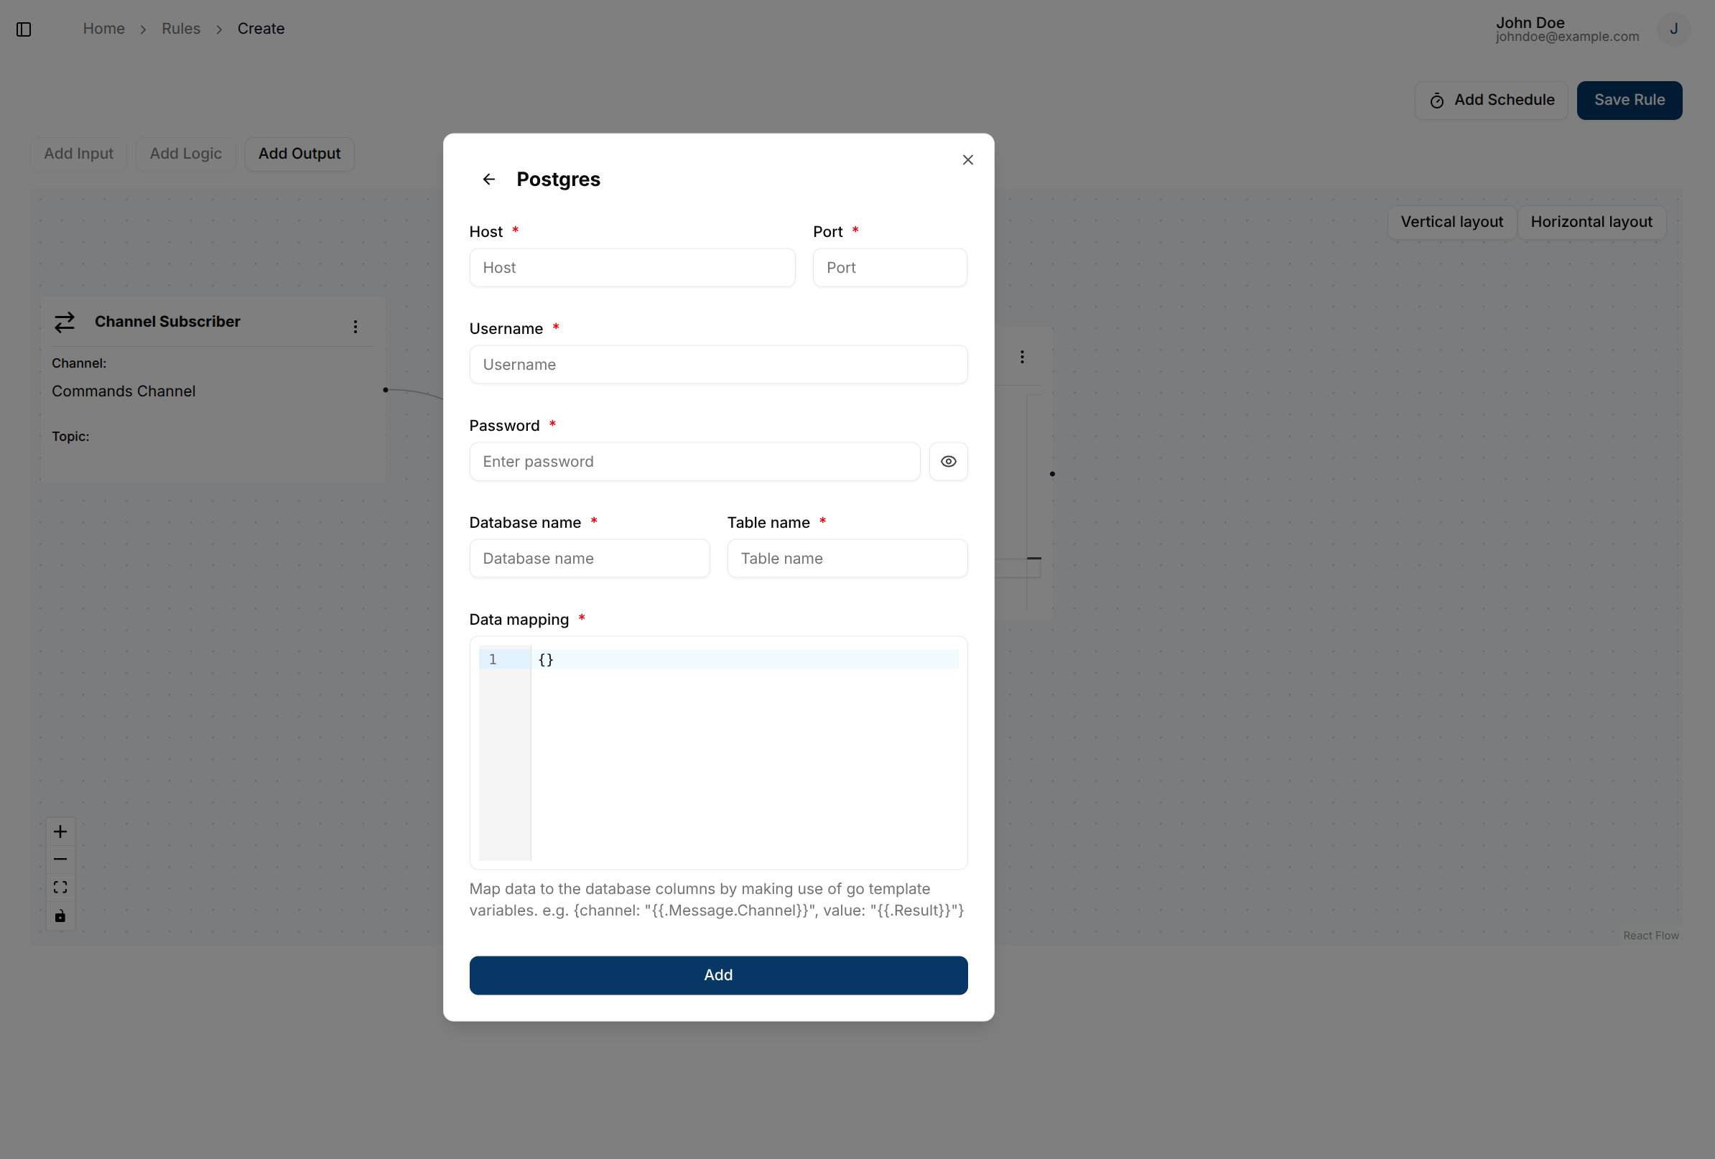Click Add Output button
Image resolution: width=1715 pixels, height=1159 pixels.
point(299,154)
